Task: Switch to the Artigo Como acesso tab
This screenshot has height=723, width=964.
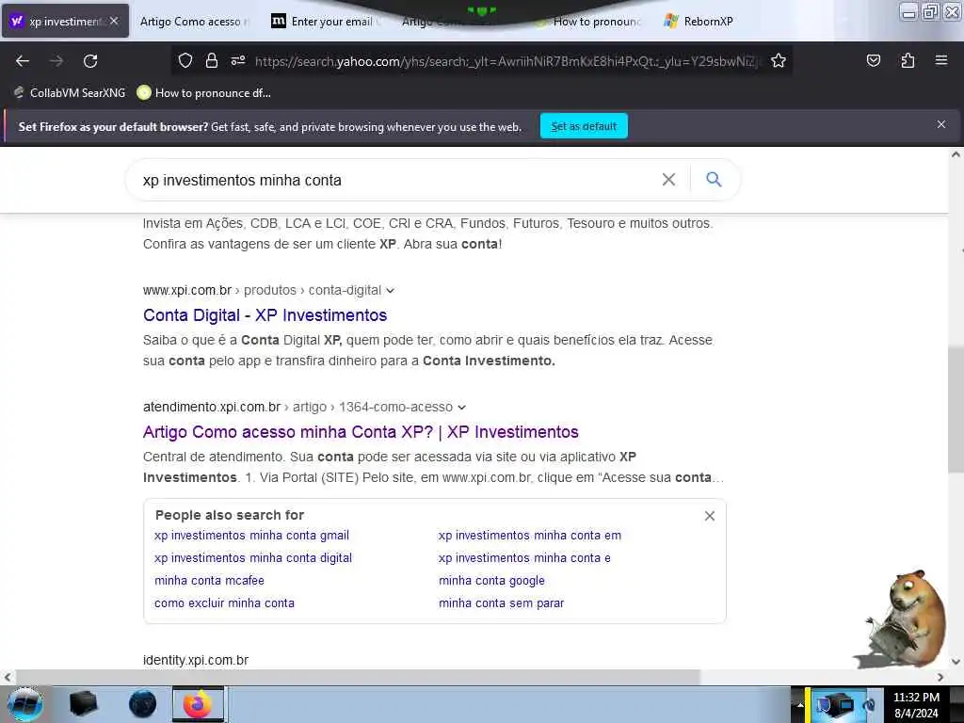Action: click(194, 22)
